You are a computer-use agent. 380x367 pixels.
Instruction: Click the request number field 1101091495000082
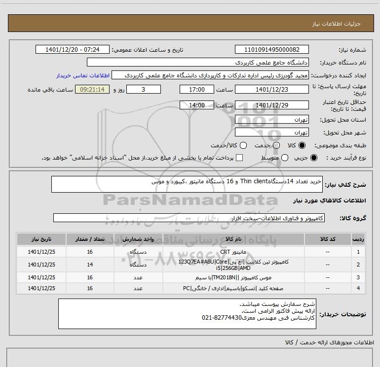[x=271, y=49]
